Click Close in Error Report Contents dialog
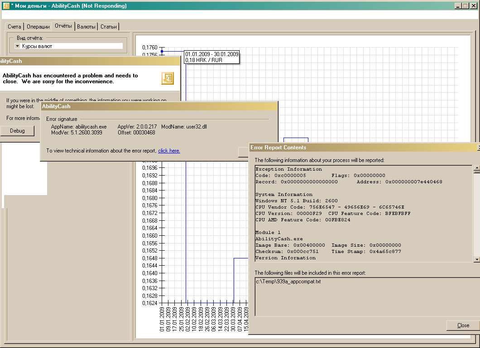 463,325
